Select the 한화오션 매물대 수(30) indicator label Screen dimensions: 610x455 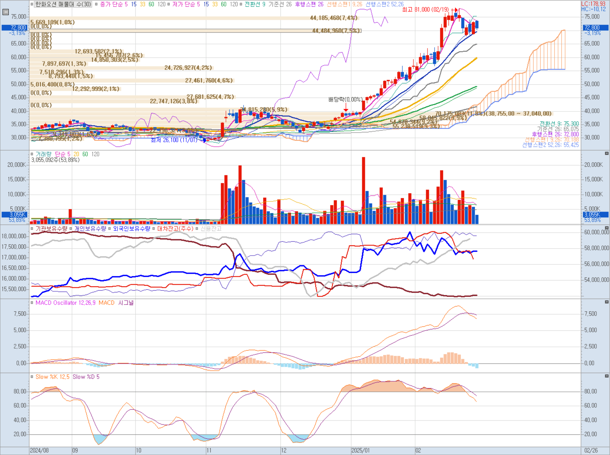63,4
